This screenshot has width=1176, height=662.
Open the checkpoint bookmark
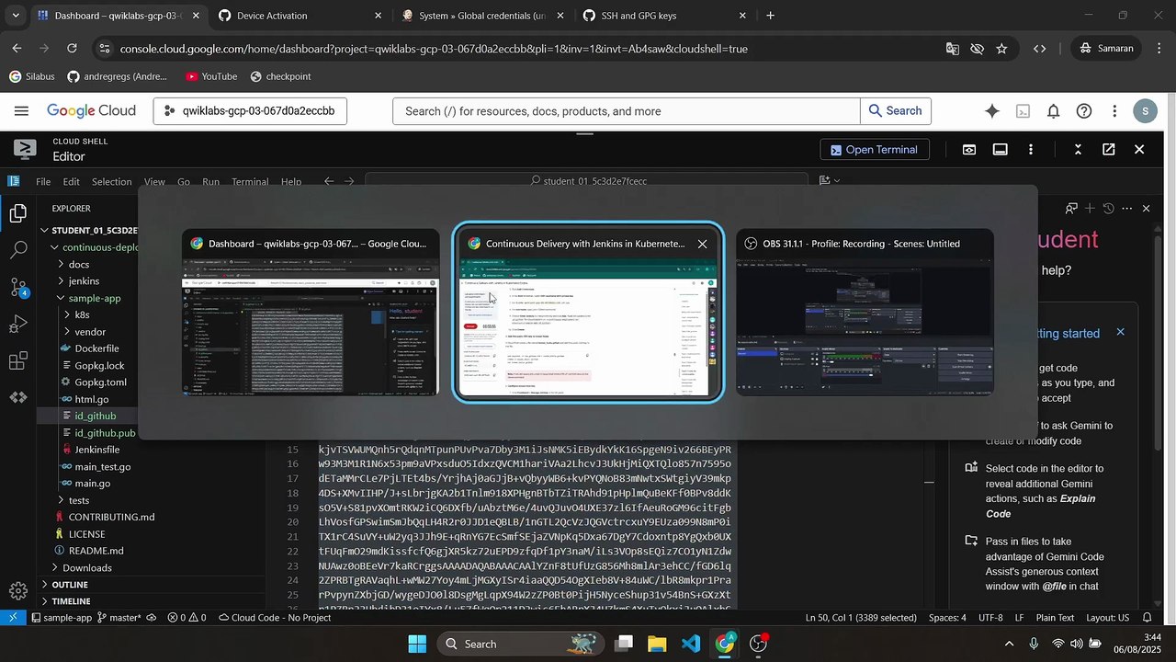pos(280,76)
